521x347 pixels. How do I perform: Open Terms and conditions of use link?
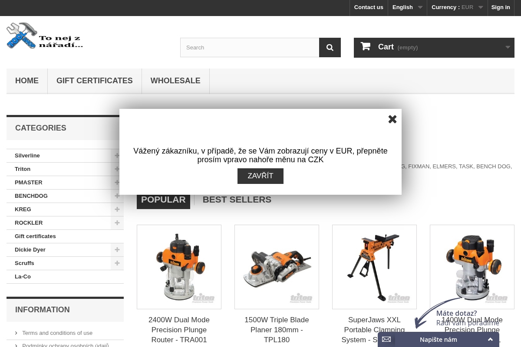coord(57,333)
